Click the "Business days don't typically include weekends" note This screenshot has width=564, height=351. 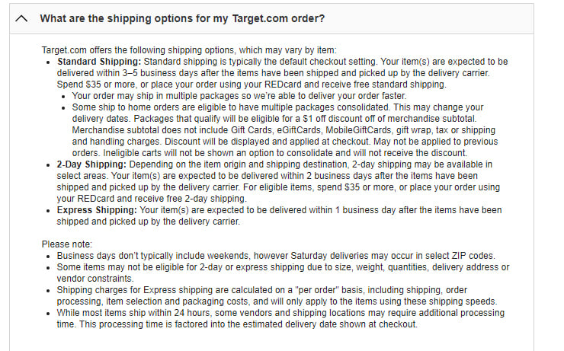tap(276, 256)
